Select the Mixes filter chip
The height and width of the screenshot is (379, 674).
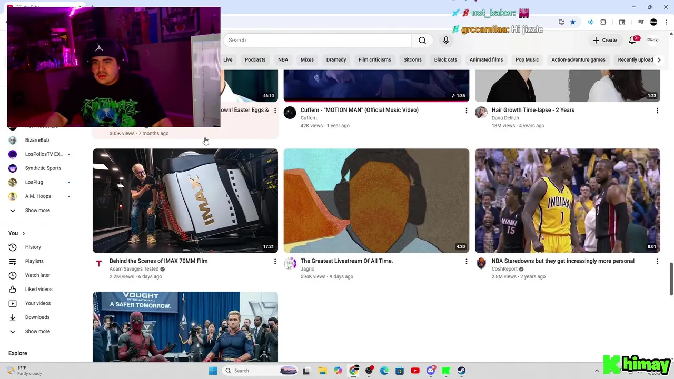coord(307,60)
